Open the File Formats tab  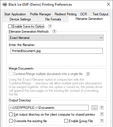point(53,19)
